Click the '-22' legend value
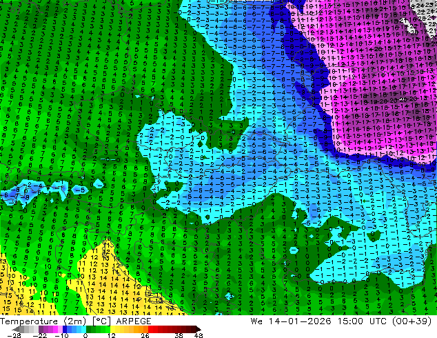Screen dimensions: 437x338 pyautogui.click(x=39, y=335)
